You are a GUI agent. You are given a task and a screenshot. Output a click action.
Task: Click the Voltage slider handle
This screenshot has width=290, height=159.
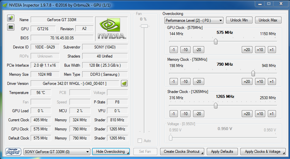tap(171, 138)
